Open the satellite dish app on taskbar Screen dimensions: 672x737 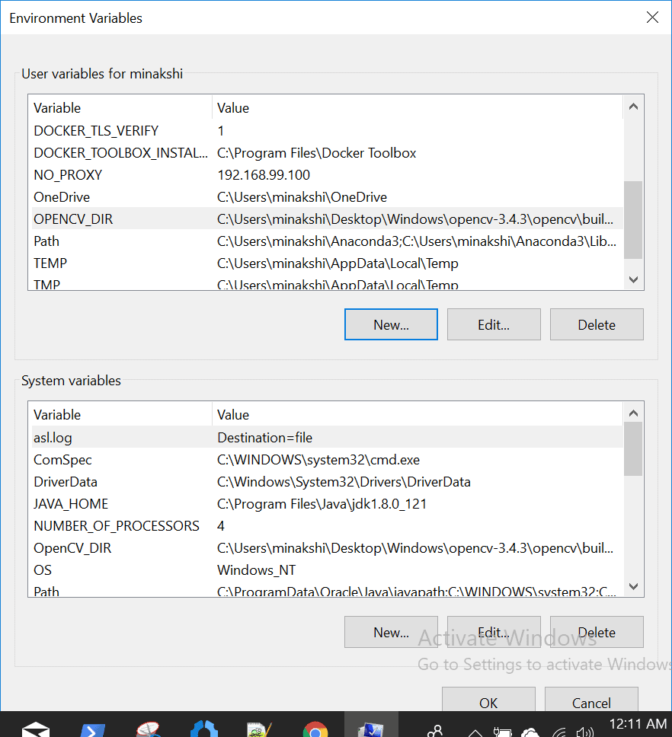pos(148,729)
